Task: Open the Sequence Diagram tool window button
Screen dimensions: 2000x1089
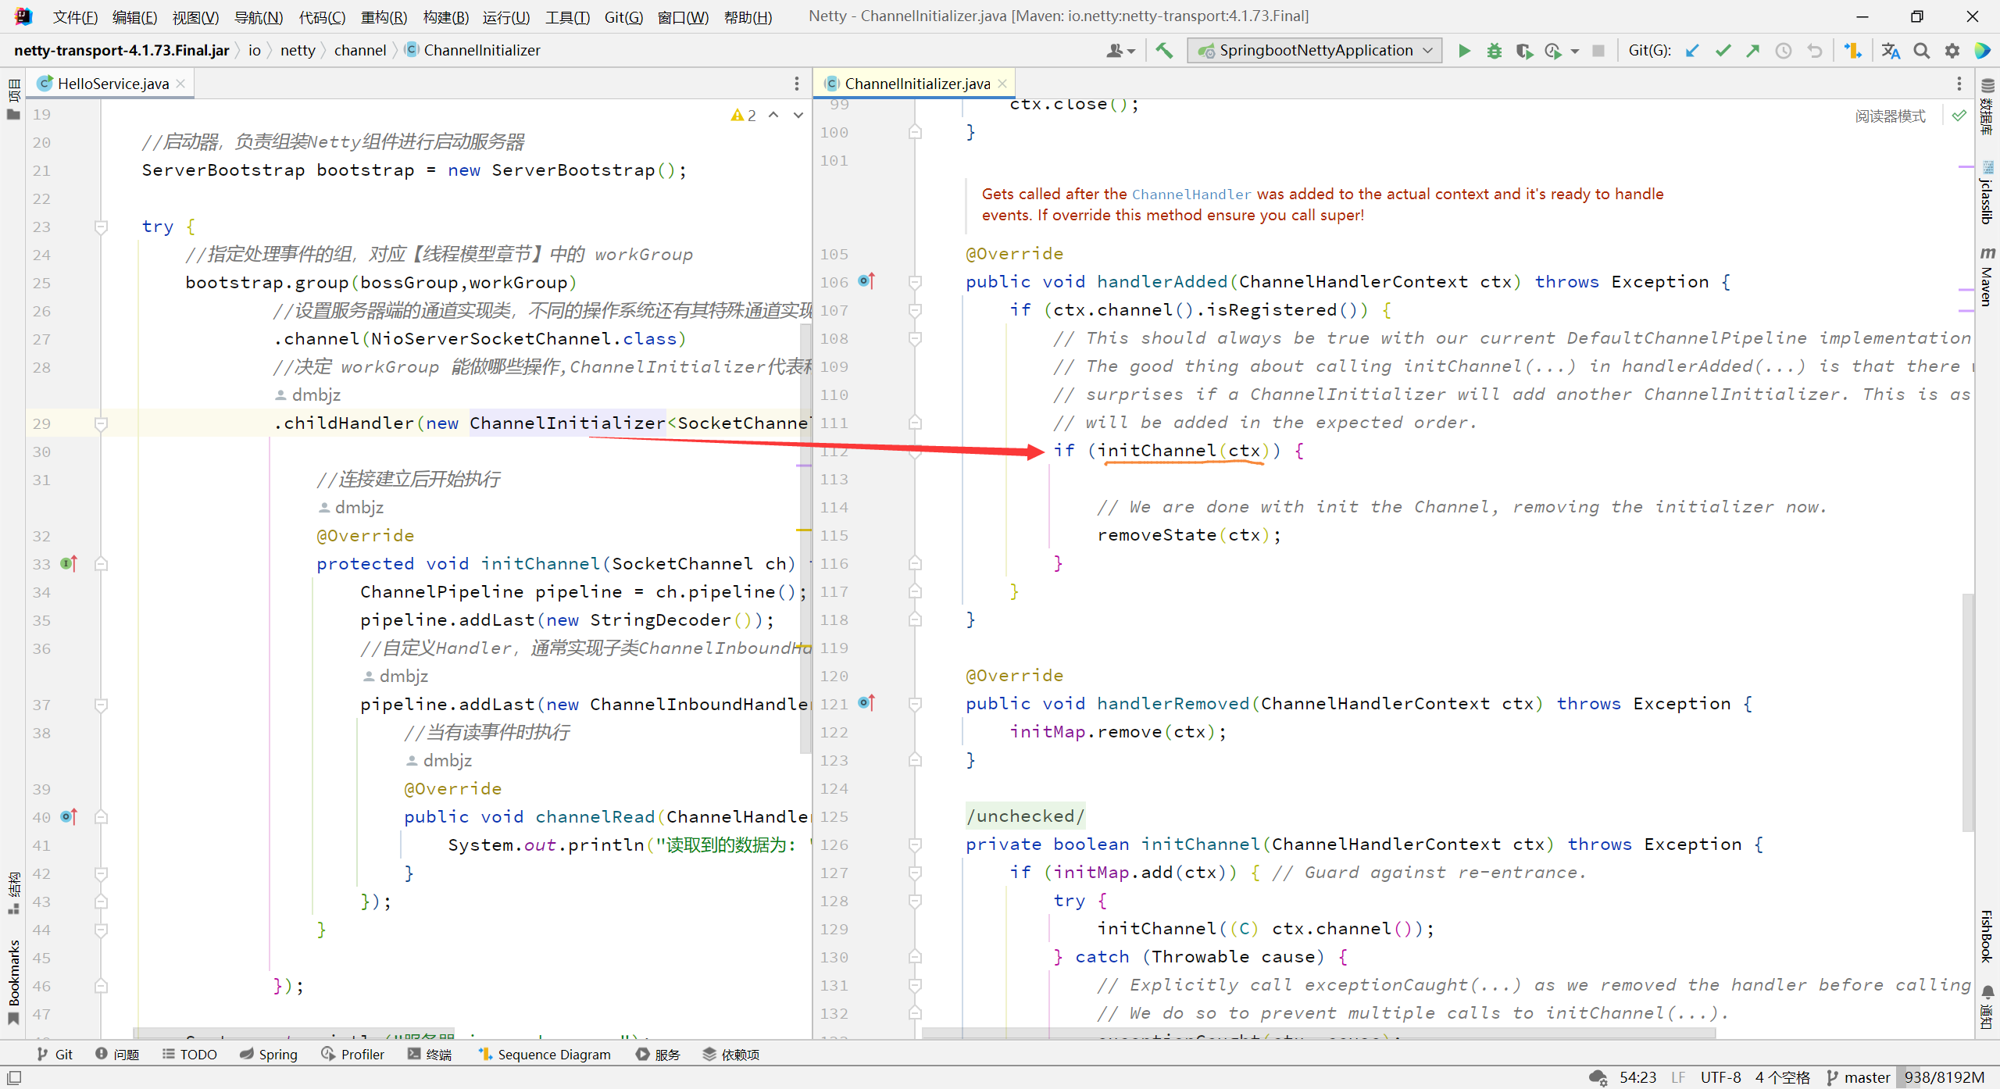Action: [545, 1054]
